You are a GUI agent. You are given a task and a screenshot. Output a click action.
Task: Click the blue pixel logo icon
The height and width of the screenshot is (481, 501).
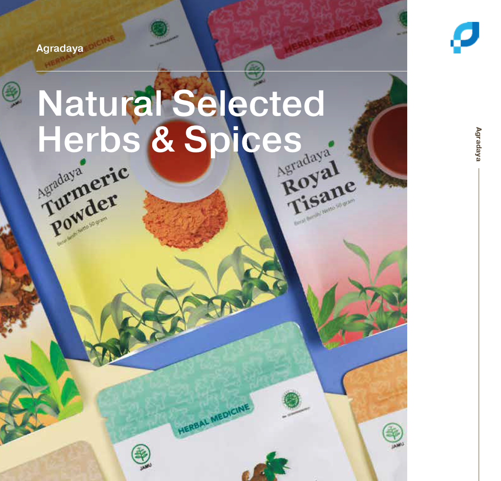pyautogui.click(x=465, y=37)
